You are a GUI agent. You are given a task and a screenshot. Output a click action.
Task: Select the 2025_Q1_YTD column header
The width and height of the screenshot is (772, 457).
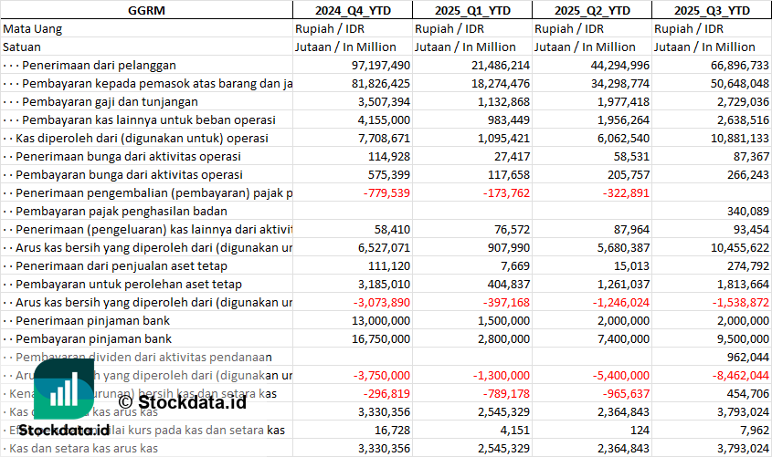(472, 10)
